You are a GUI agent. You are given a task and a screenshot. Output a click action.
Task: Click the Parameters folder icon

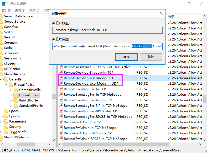pos(6,121)
